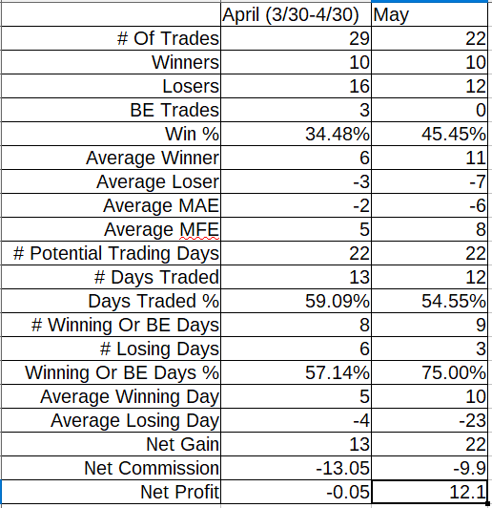Select April Net Profit value -0.05
The height and width of the screenshot is (508, 492).
pyautogui.click(x=296, y=492)
